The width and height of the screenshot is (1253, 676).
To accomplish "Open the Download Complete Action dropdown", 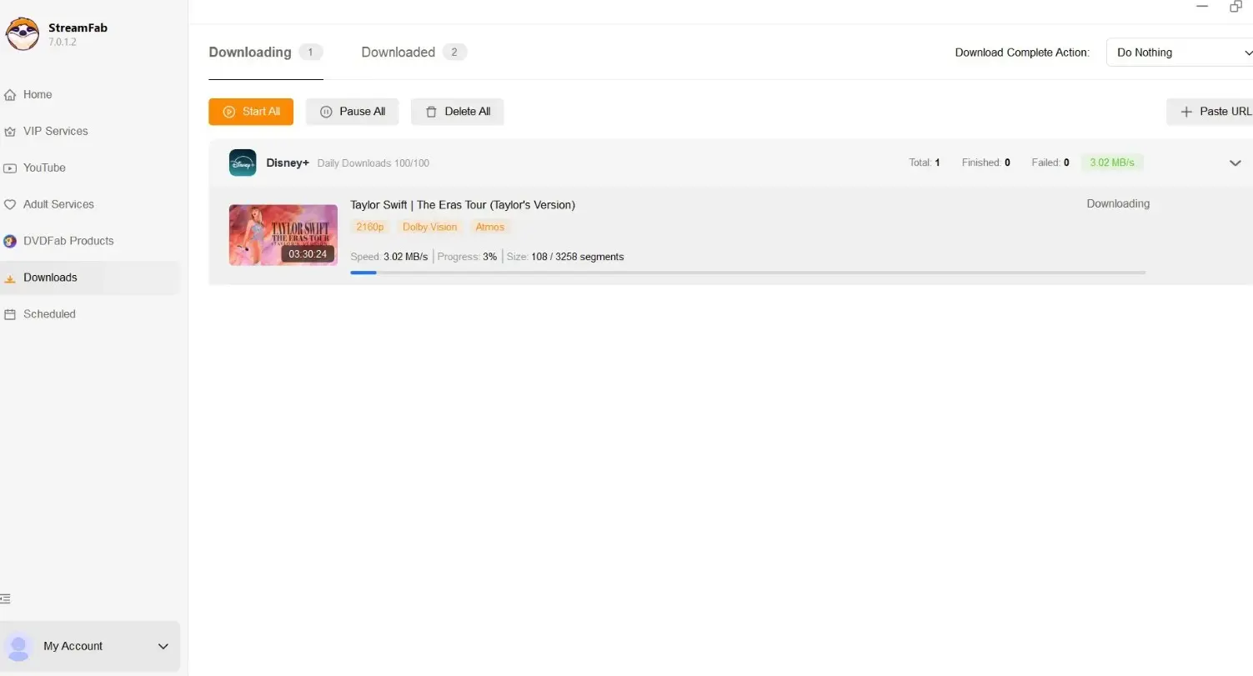I will pyautogui.click(x=1180, y=53).
